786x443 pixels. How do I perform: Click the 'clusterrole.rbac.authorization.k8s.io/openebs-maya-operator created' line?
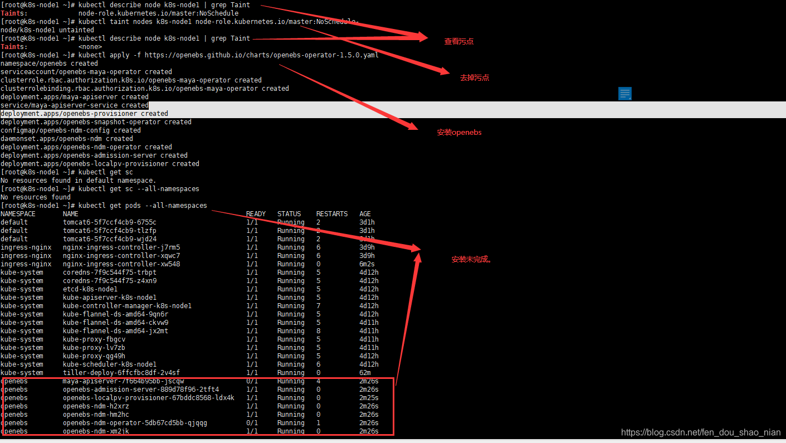[131, 80]
